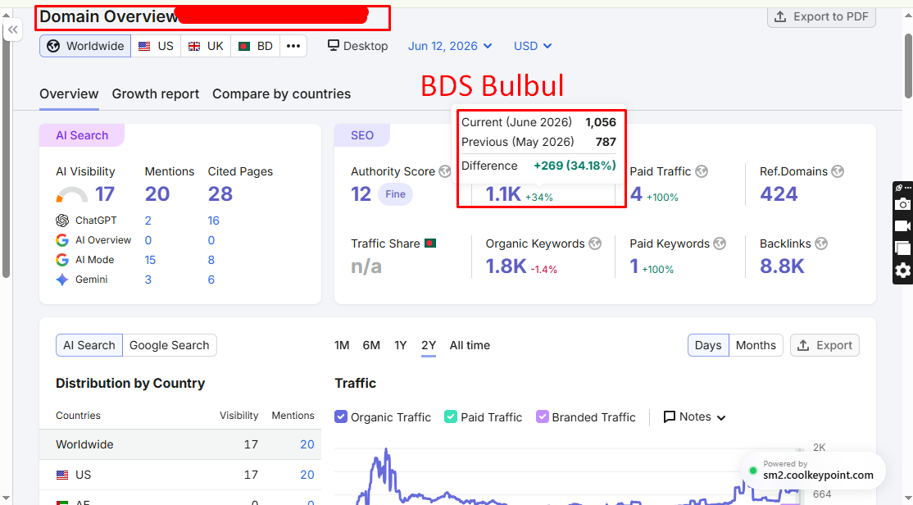Open the settings gear in side panel

tap(902, 271)
